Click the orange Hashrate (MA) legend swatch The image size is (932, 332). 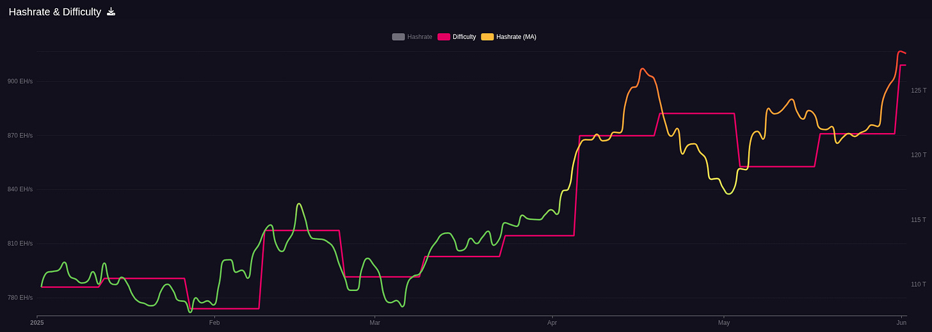tap(487, 37)
